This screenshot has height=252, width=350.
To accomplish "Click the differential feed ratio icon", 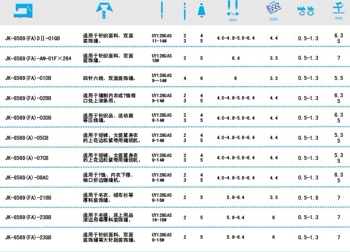I will click(303, 11).
